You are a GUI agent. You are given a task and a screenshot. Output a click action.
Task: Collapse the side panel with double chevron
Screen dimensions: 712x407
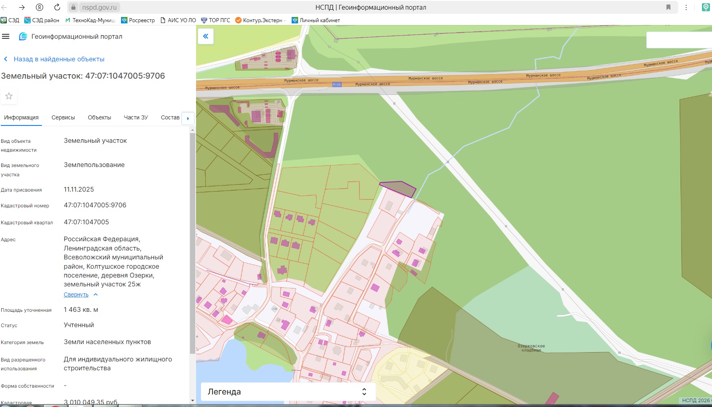pyautogui.click(x=206, y=36)
